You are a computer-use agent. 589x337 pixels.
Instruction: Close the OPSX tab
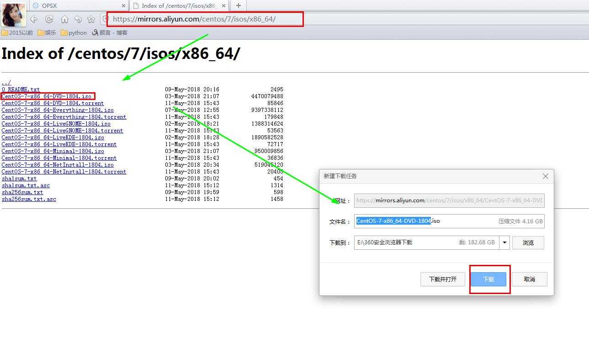tap(123, 6)
